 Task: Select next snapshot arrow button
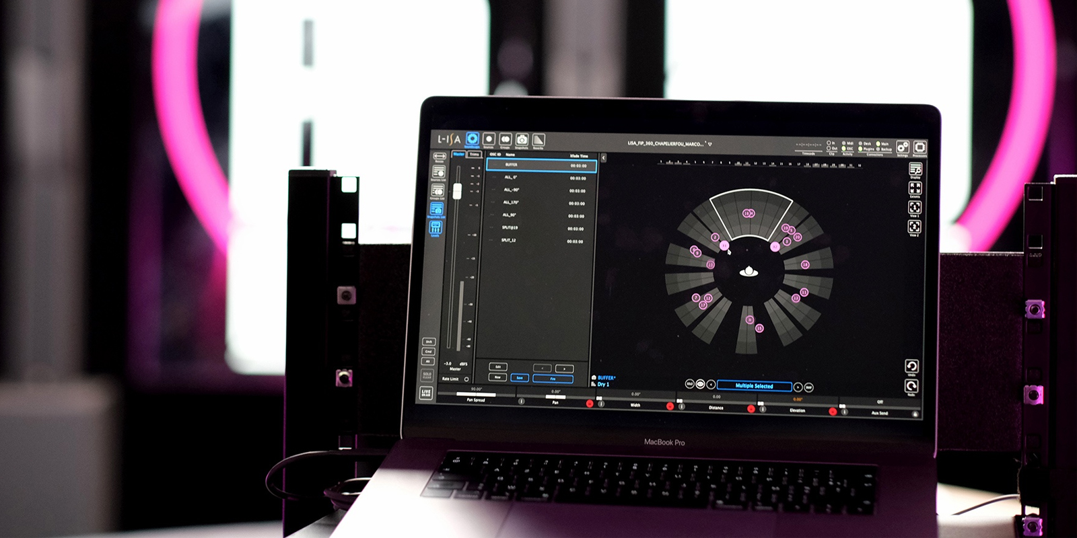[565, 369]
